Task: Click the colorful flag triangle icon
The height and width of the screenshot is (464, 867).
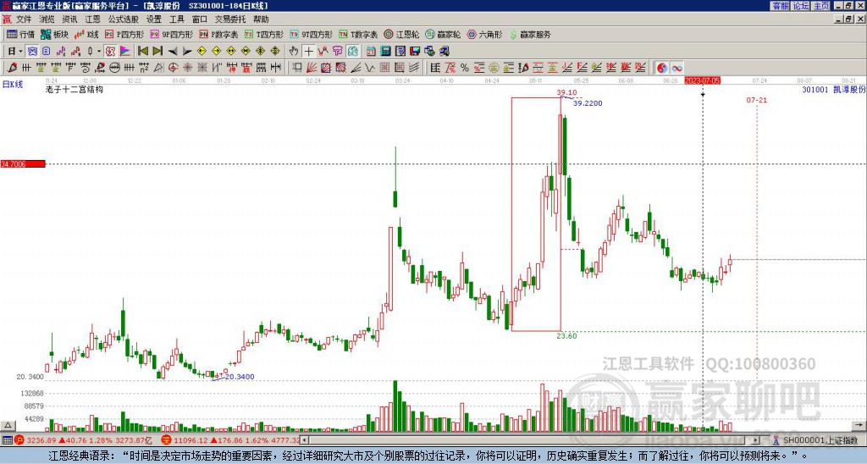Action: [125, 52]
